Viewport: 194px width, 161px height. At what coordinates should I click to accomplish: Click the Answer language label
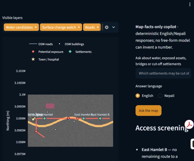tap(149, 86)
